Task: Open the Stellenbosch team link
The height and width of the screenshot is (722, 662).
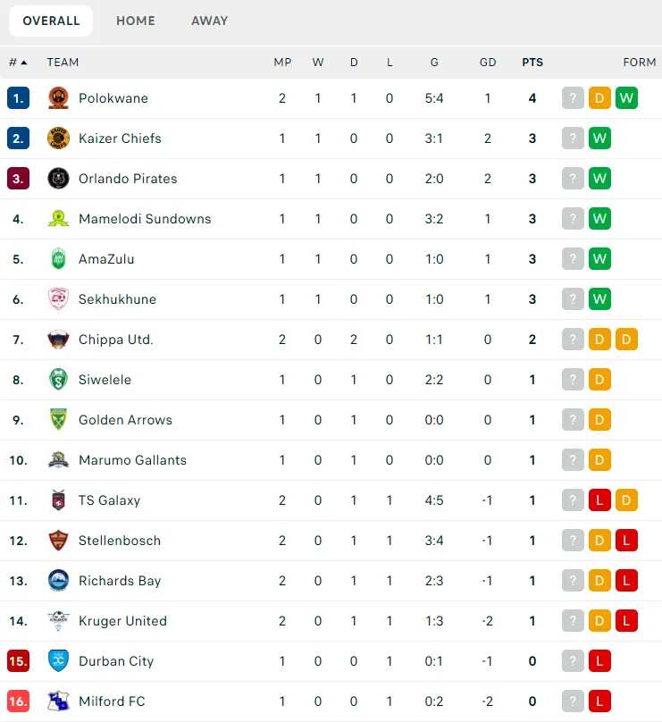Action: pyautogui.click(x=120, y=540)
